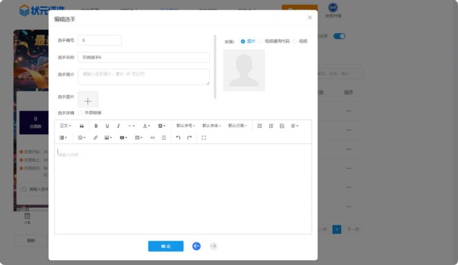Choose 视频通用代码 as cover type
Viewport: 458px width, 265px height.
tap(261, 42)
